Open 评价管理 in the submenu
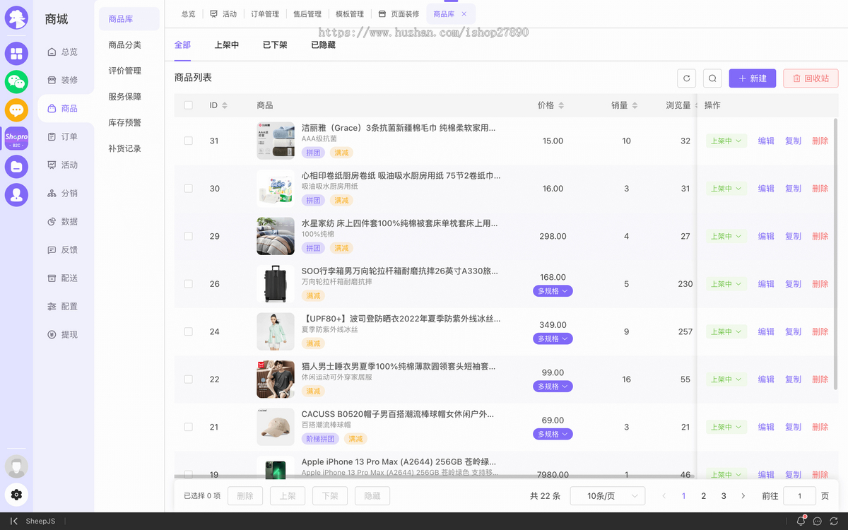Image resolution: width=848 pixels, height=530 pixels. [x=125, y=71]
